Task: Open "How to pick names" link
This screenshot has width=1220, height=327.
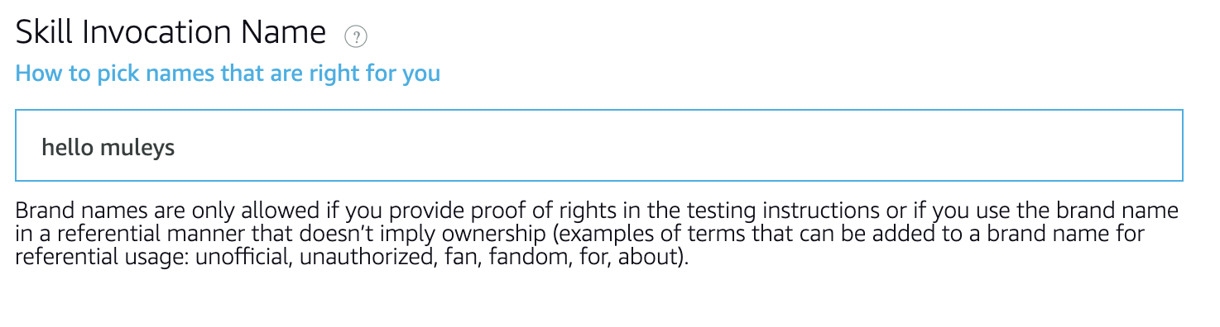Action: [228, 73]
